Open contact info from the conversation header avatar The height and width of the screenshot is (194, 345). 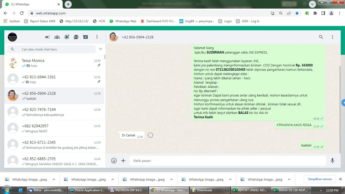[x=114, y=37]
